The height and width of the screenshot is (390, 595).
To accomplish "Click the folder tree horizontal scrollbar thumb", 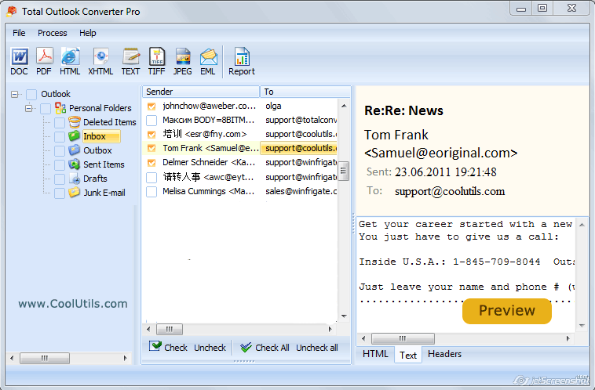I will [45, 358].
